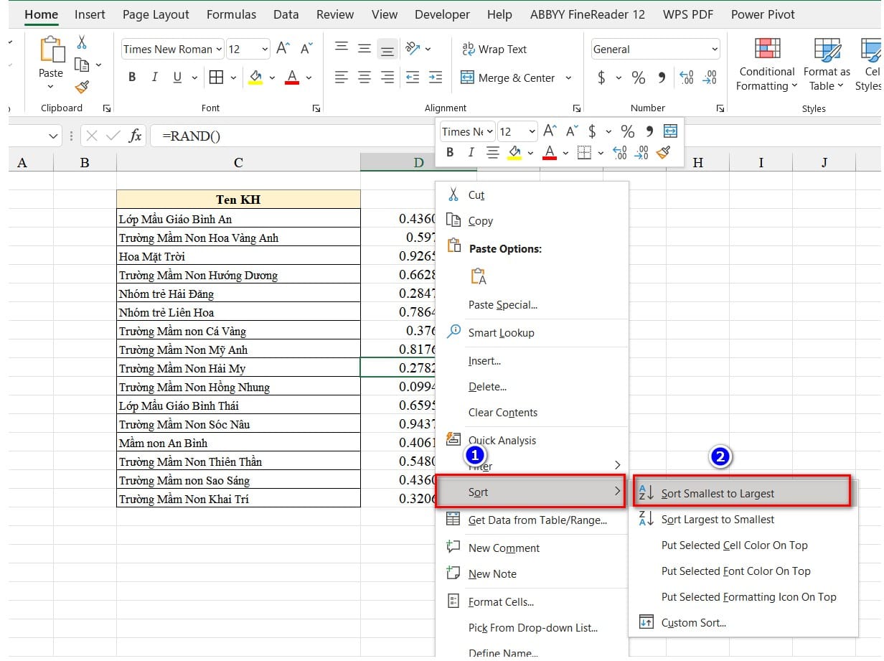Viewport: 884px width, 661px height.
Task: Click the Merge & Center button
Action: click(x=508, y=78)
